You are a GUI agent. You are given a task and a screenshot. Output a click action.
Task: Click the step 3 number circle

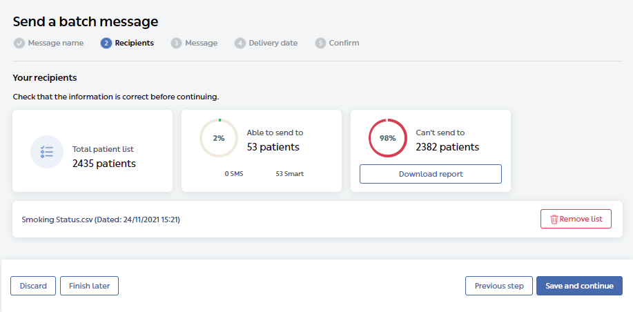[176, 43]
